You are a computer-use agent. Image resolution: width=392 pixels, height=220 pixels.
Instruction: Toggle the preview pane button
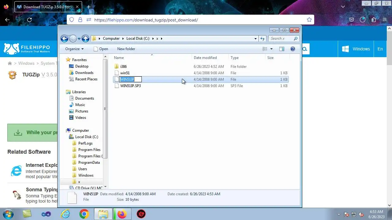click(x=282, y=49)
